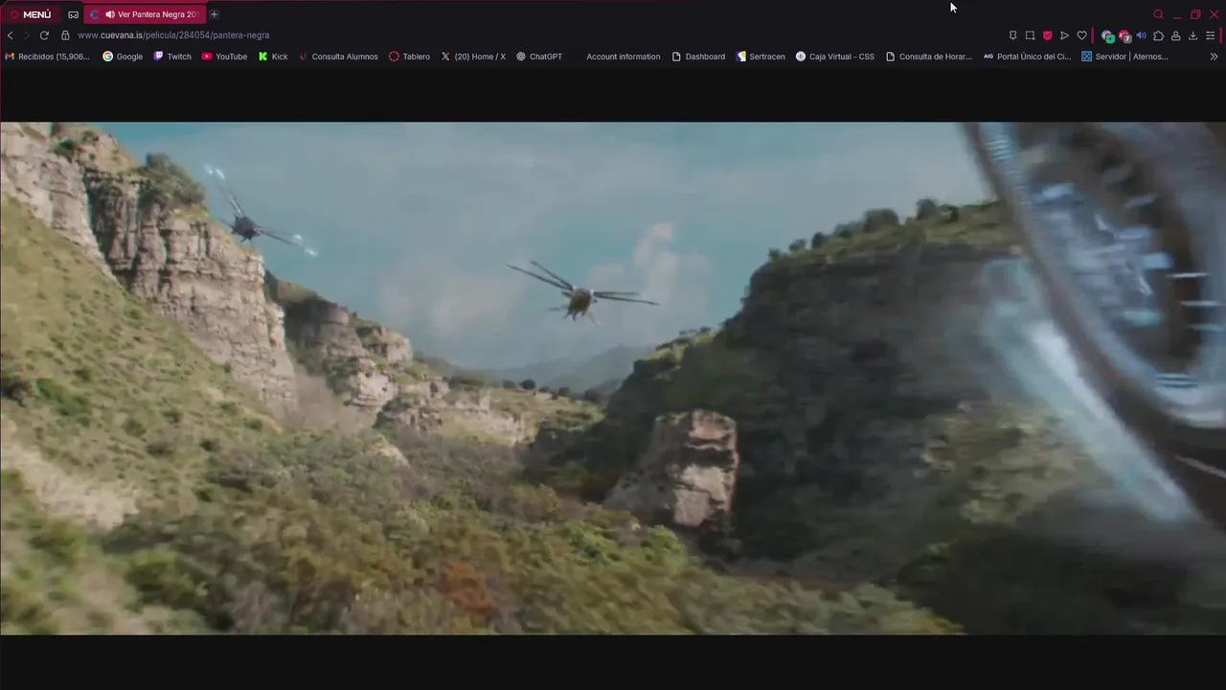Open the GX Corner gamepad icon
The width and height of the screenshot is (1226, 690).
(73, 14)
